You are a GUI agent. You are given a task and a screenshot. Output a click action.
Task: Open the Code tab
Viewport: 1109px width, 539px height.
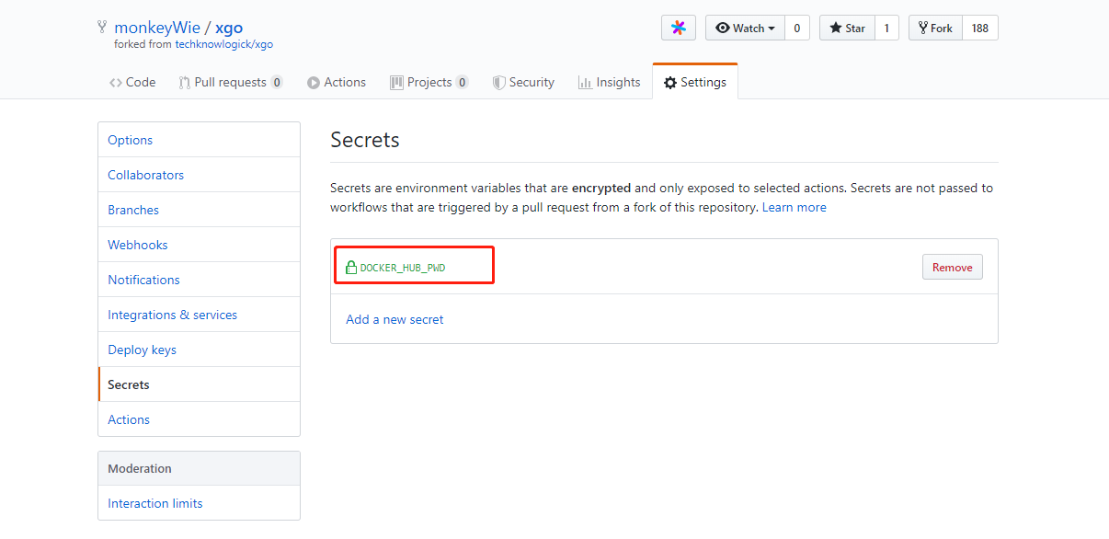(x=132, y=82)
